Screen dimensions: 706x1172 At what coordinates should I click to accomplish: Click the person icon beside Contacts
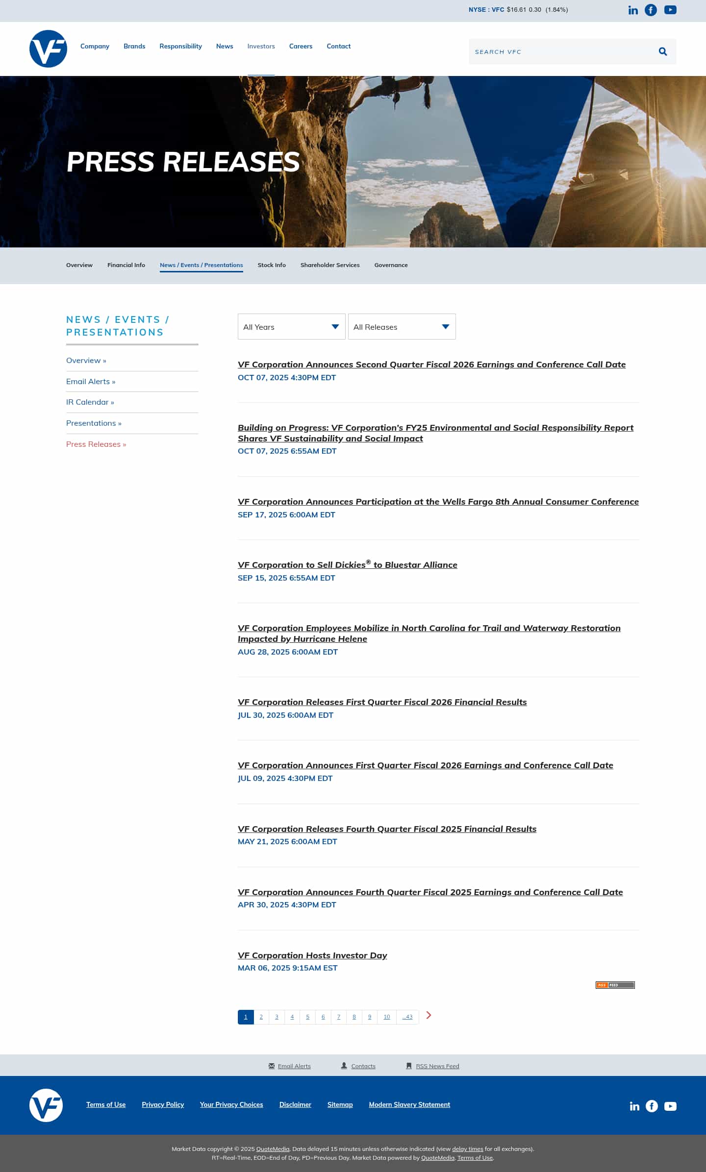click(x=344, y=1066)
